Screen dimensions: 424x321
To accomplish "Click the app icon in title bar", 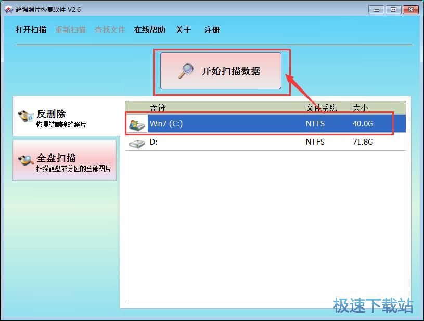I will click(x=9, y=10).
